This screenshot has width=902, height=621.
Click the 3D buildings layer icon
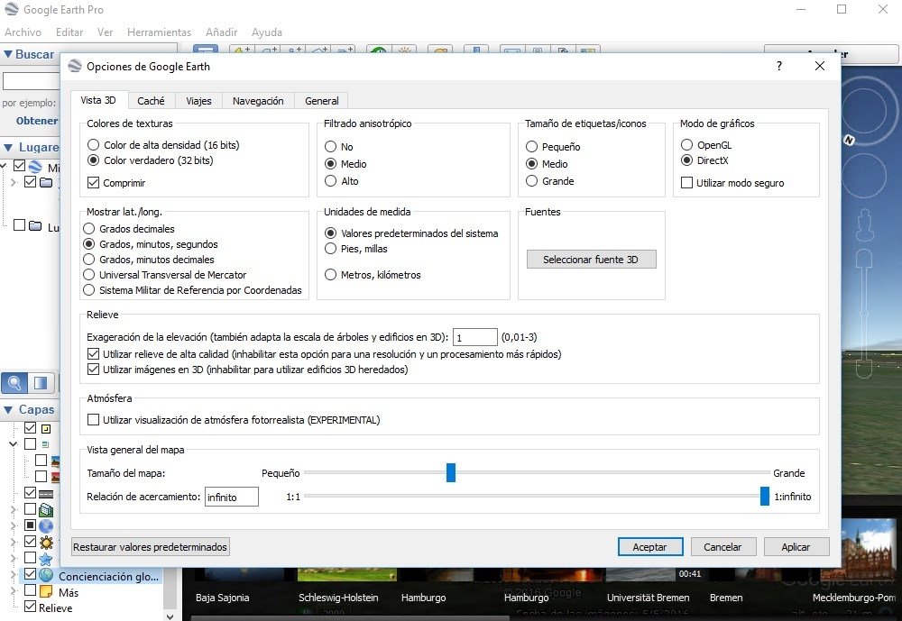[x=46, y=509]
